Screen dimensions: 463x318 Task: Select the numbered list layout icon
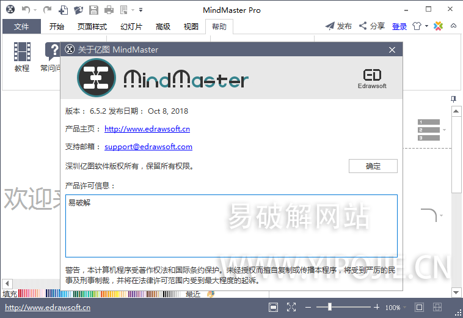pos(429,130)
